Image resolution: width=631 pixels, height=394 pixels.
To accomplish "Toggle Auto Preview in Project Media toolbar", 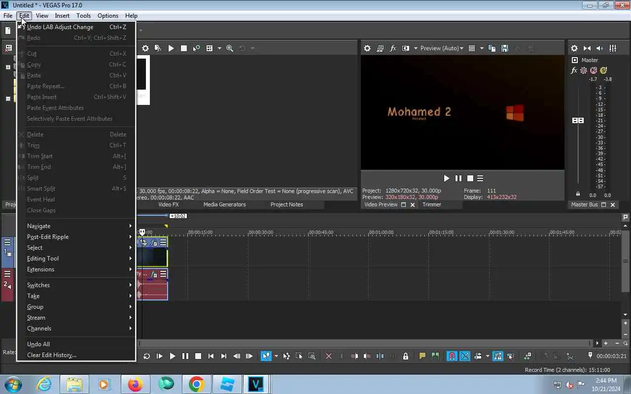I will (197, 48).
